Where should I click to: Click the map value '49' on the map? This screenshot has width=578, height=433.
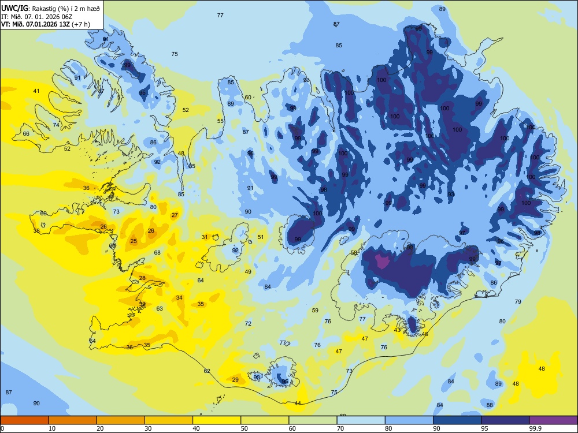click(x=248, y=272)
